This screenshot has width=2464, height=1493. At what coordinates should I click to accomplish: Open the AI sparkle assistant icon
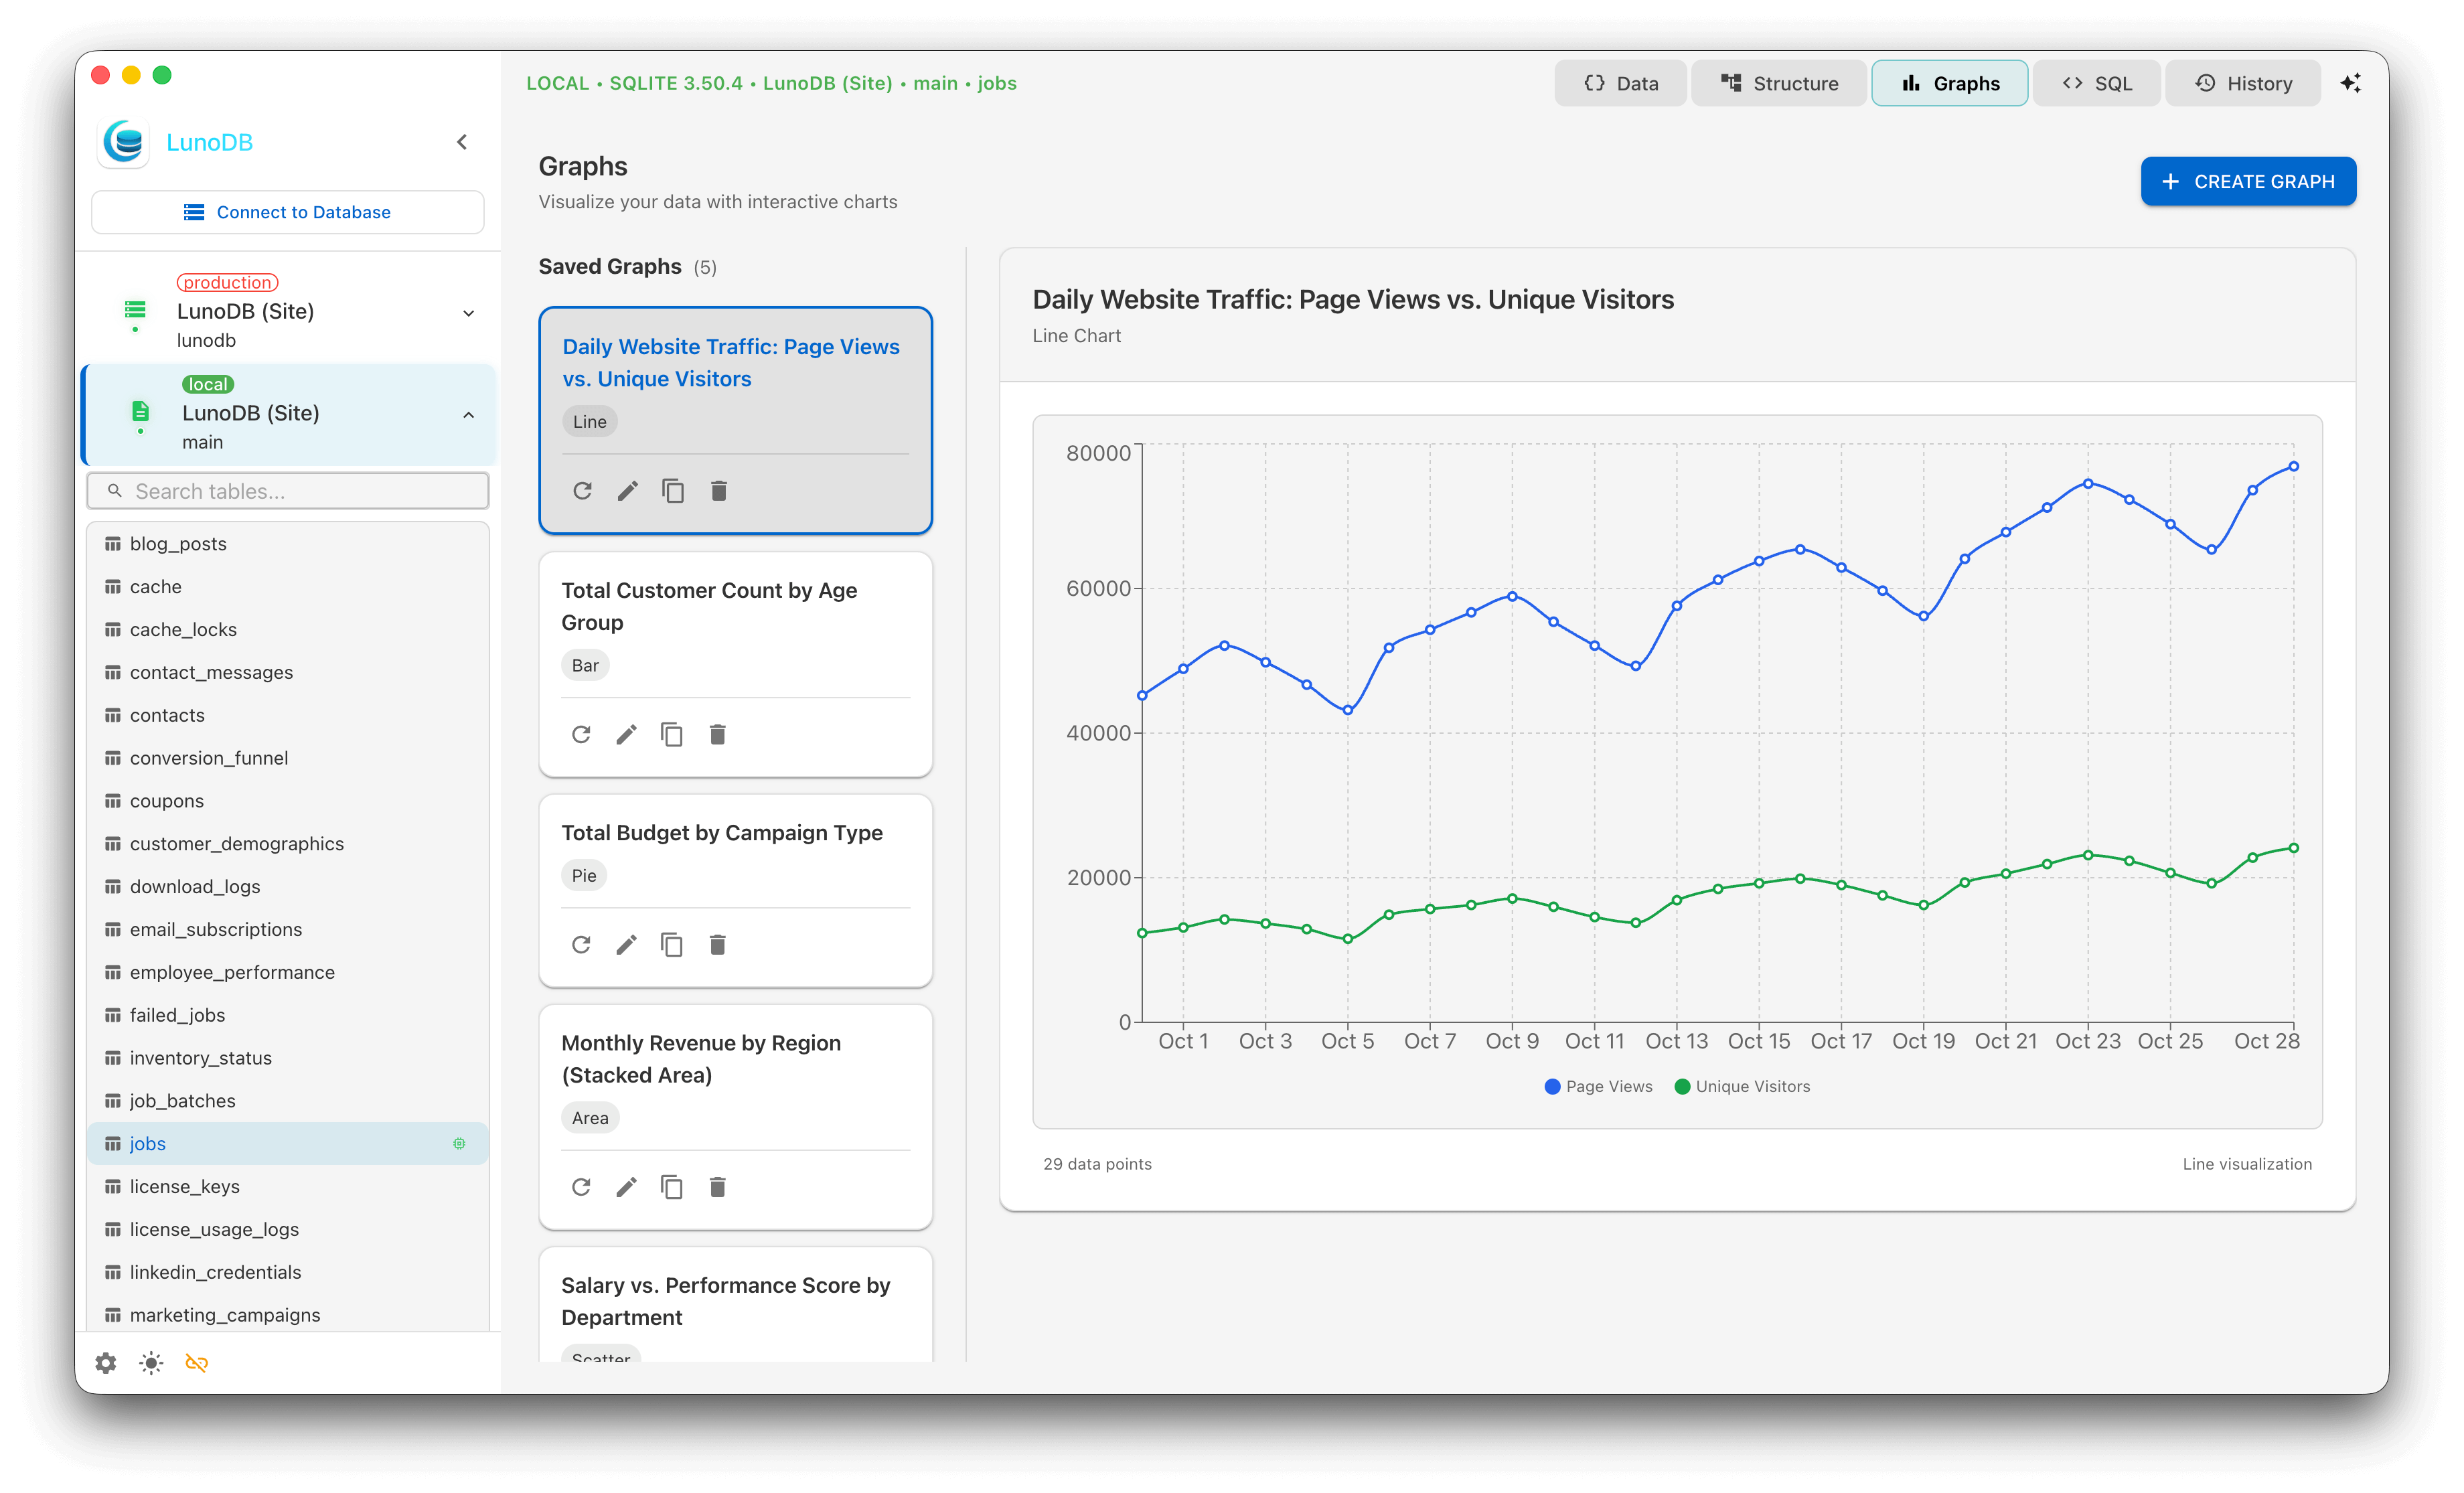[2350, 83]
